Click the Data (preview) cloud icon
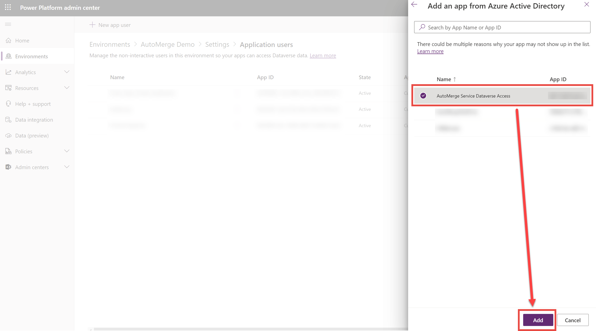Image resolution: width=596 pixels, height=331 pixels. coord(9,135)
